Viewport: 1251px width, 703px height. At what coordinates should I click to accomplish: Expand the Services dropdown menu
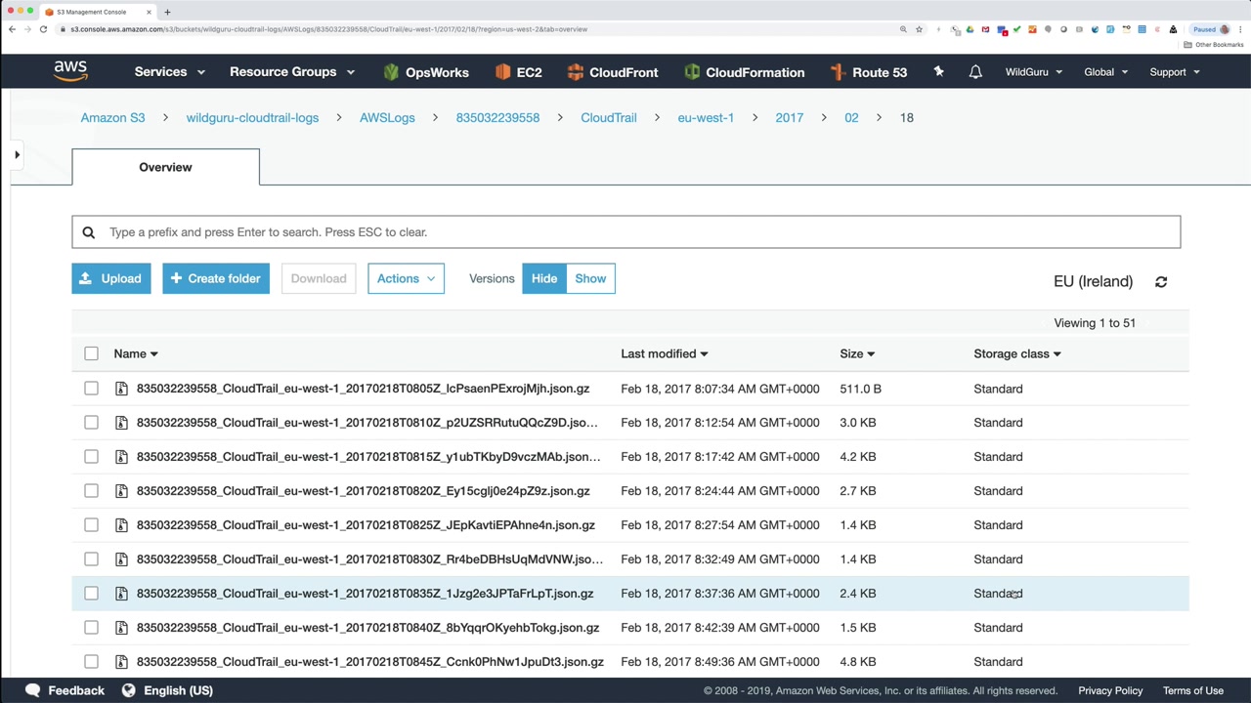pyautogui.click(x=169, y=72)
